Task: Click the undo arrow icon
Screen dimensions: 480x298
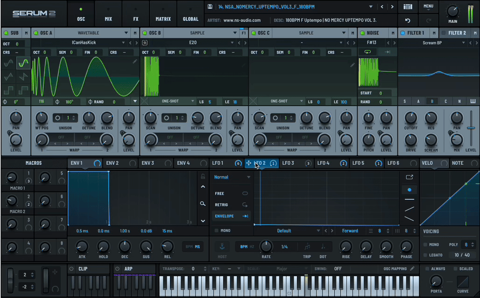Action: coord(408,20)
